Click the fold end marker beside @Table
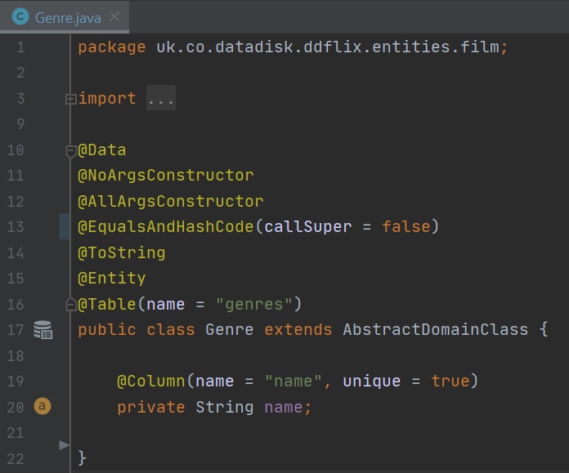 tap(70, 304)
